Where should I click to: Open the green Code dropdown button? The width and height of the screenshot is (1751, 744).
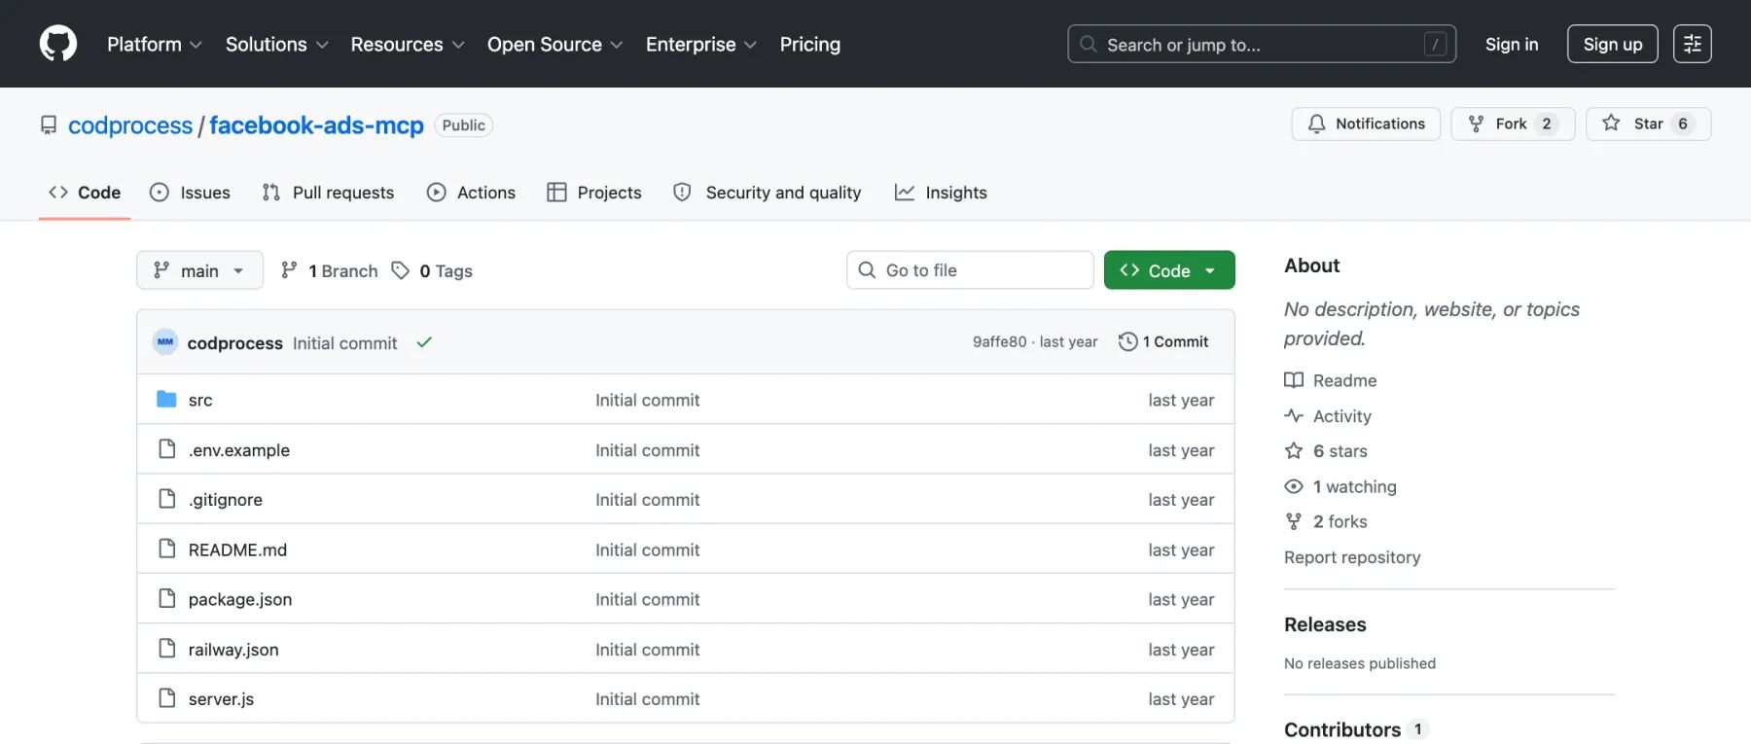tap(1169, 270)
